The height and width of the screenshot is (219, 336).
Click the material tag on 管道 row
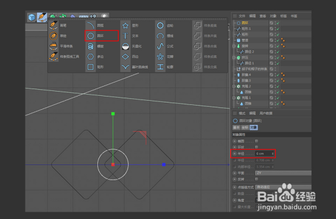(x=283, y=40)
